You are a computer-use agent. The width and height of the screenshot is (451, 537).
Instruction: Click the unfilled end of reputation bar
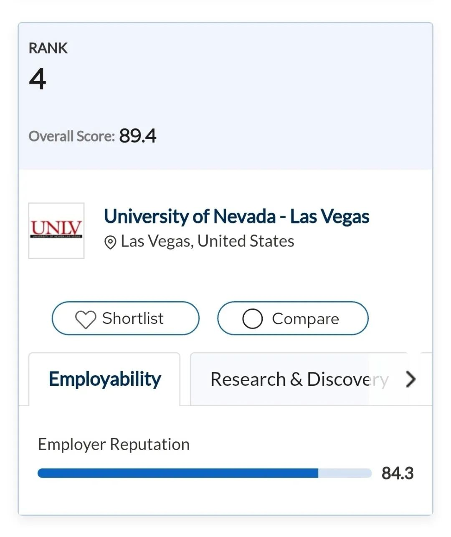click(345, 473)
